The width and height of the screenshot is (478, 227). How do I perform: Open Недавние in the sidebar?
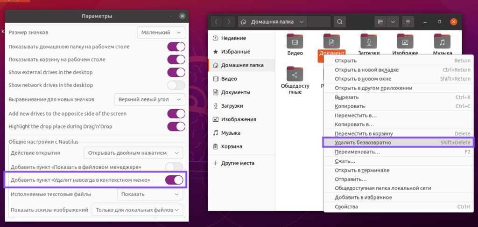[x=241, y=38]
